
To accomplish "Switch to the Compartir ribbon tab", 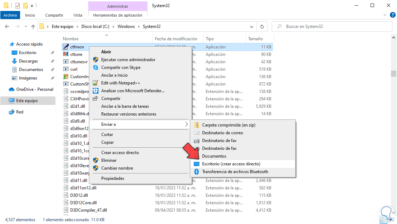I will (x=54, y=15).
